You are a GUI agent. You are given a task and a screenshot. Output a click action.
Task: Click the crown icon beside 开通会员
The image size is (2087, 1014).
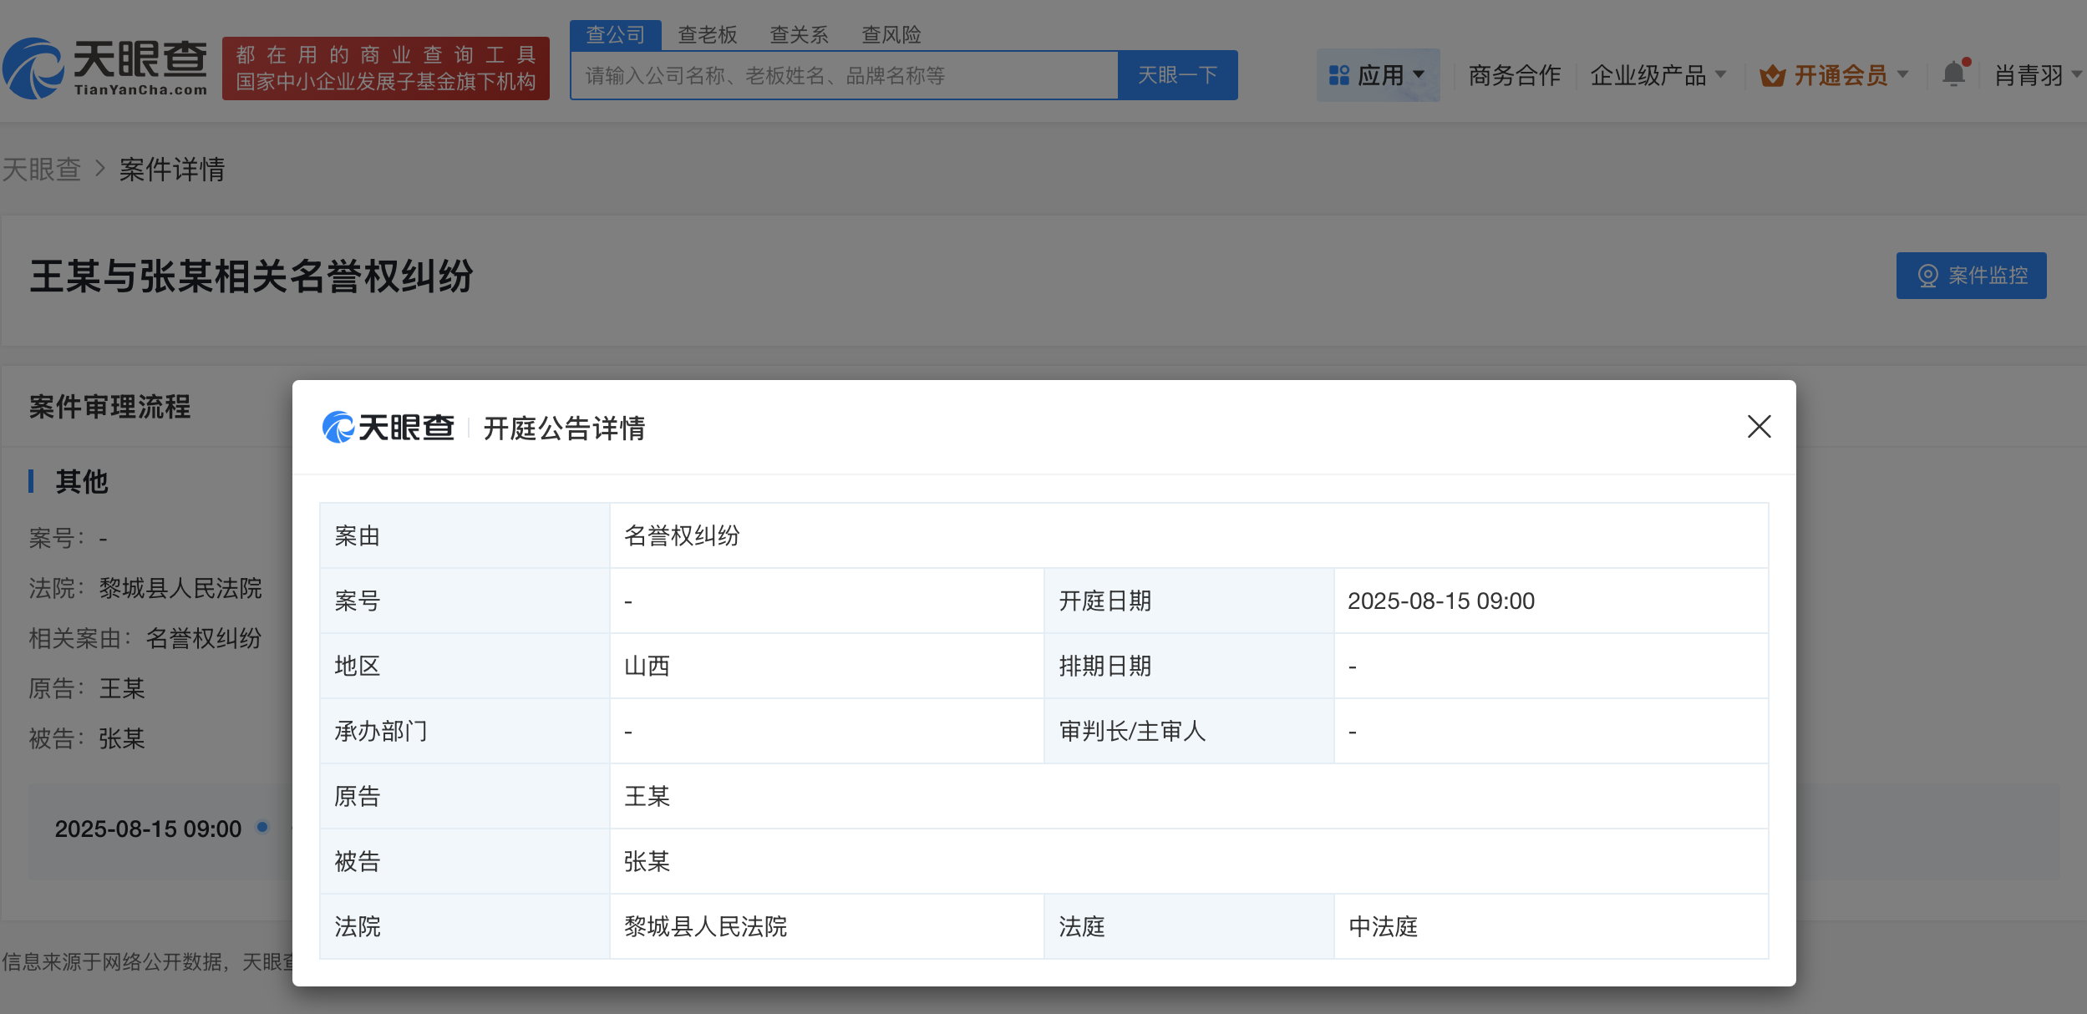(x=1772, y=75)
